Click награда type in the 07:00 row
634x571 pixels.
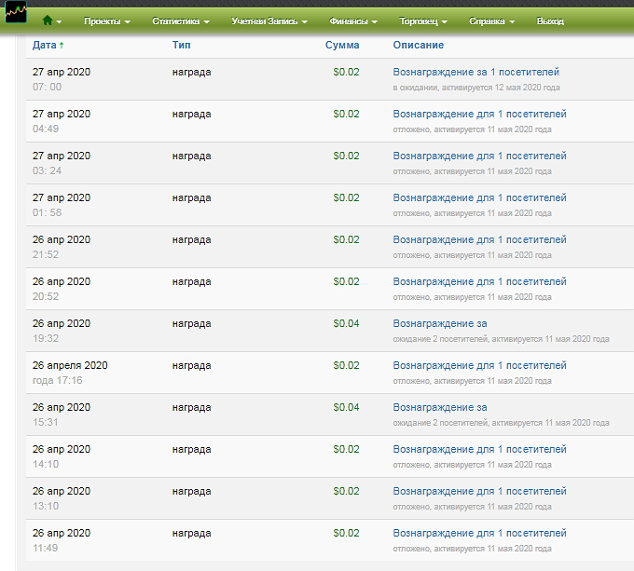click(192, 73)
